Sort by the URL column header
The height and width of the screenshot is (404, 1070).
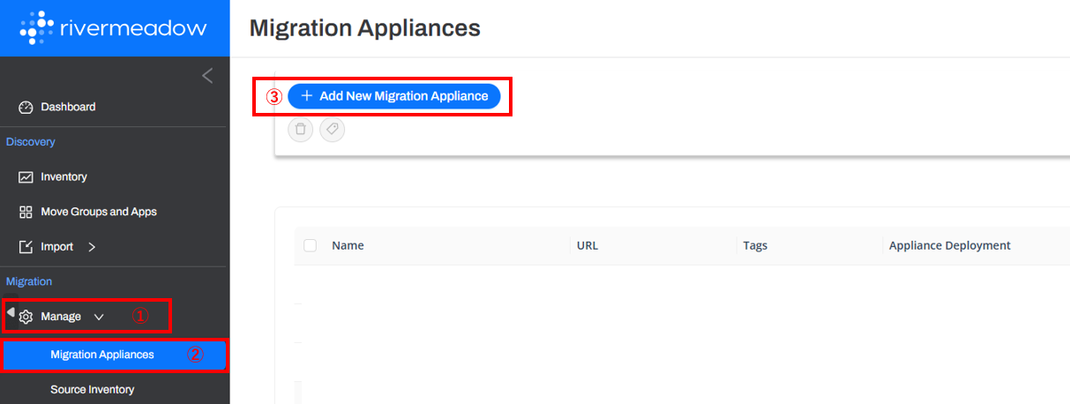[x=587, y=245]
